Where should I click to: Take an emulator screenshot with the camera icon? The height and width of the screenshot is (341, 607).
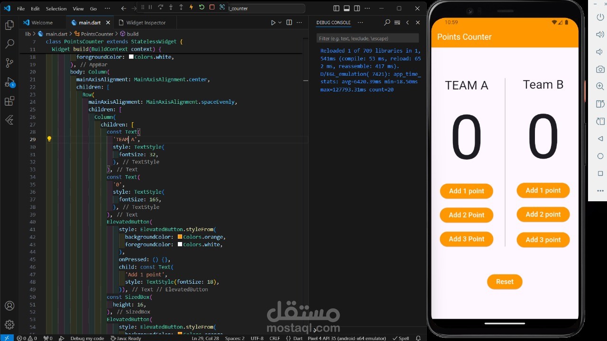tap(600, 69)
